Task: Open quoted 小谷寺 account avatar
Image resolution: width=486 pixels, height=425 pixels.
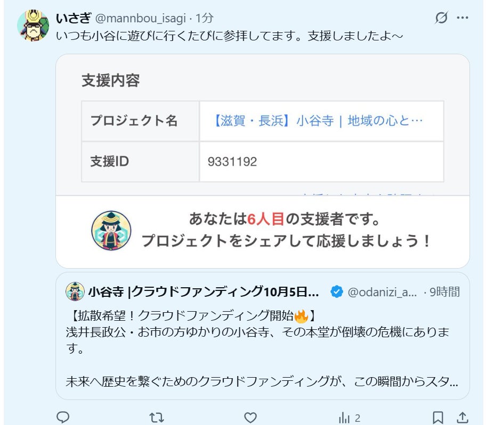Action: click(x=75, y=291)
